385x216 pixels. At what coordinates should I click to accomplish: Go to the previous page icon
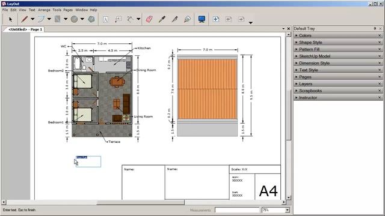(x=229, y=19)
